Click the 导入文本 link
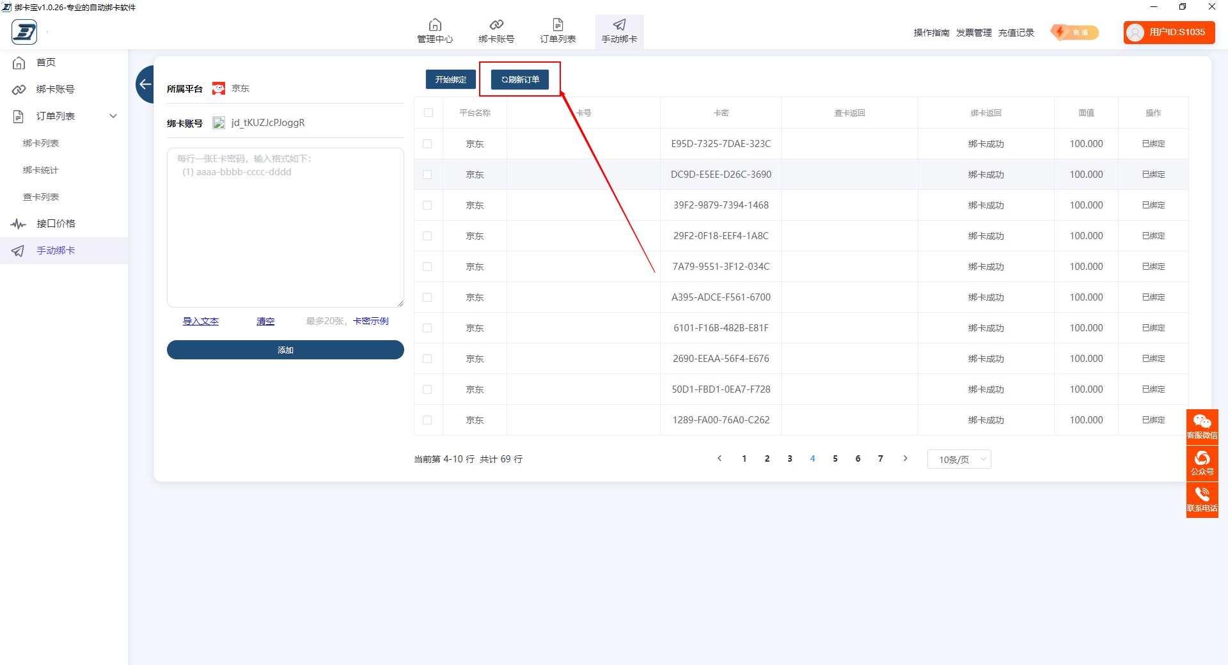 (201, 321)
